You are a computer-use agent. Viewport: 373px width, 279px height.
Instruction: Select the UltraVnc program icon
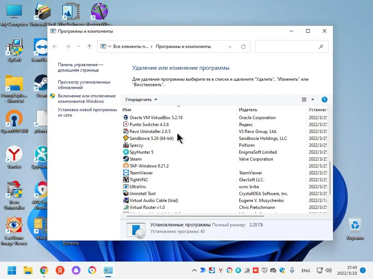point(126,186)
